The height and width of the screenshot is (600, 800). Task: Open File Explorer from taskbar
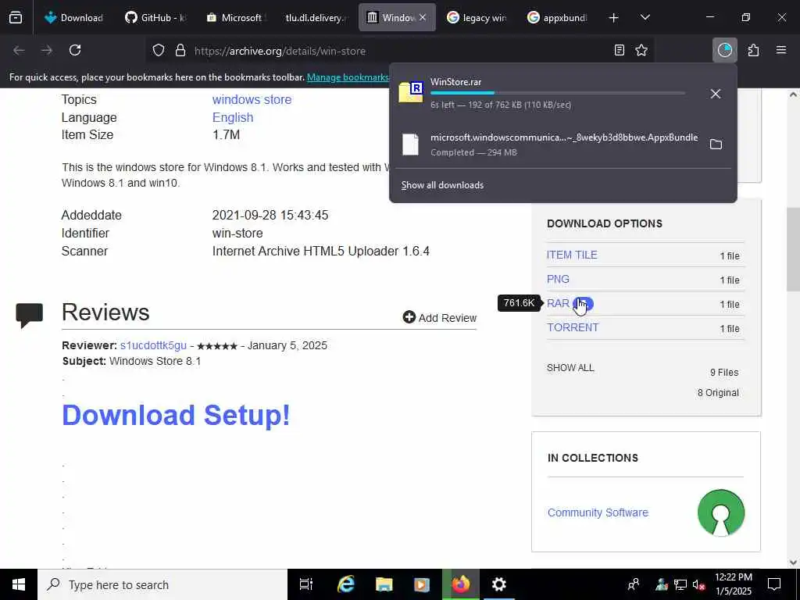pos(384,584)
